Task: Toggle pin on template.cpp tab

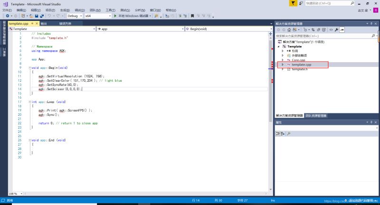Action: click(32, 23)
